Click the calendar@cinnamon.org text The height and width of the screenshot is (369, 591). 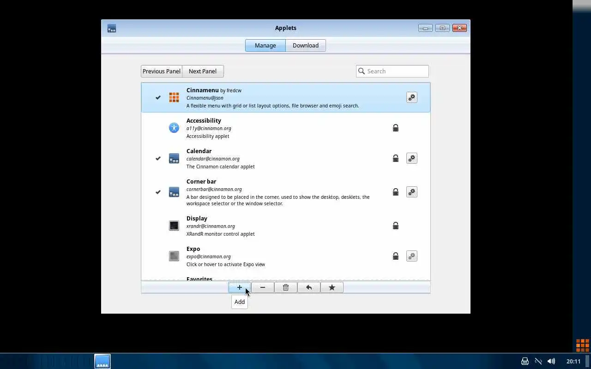point(213,159)
